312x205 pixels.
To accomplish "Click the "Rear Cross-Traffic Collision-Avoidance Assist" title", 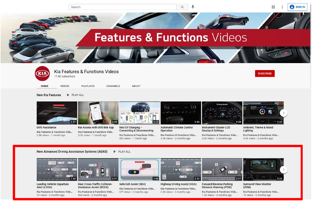I will [x=95, y=186].
